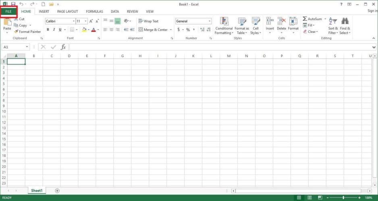378x201 pixels.
Task: Toggle Wrap Text on
Action: [148, 21]
